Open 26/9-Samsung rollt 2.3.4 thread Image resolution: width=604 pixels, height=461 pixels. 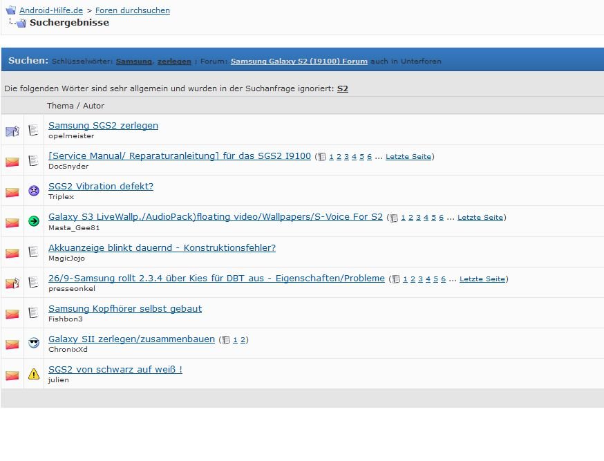coord(216,278)
